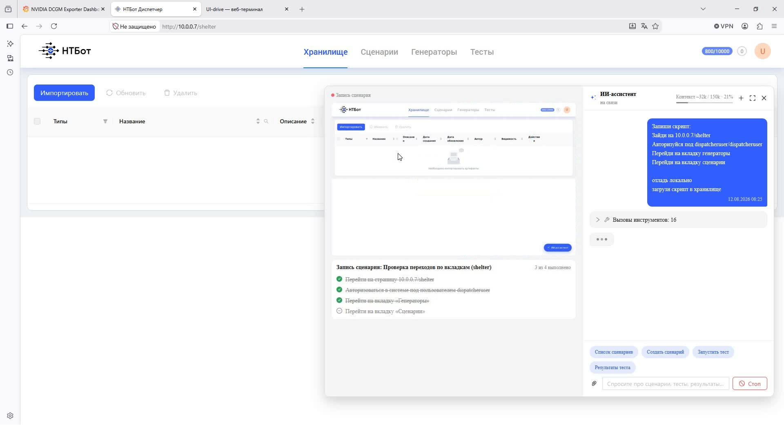
Task: Click the Запись сценария recording indicator
Action: (x=351, y=95)
